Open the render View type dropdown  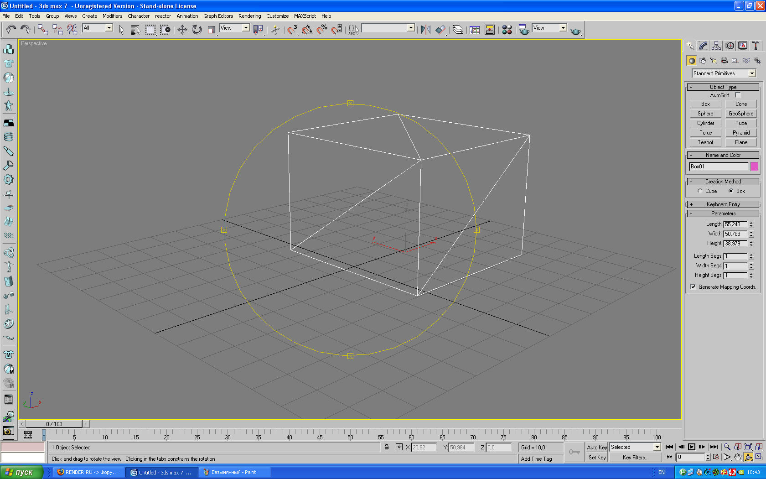click(x=549, y=28)
